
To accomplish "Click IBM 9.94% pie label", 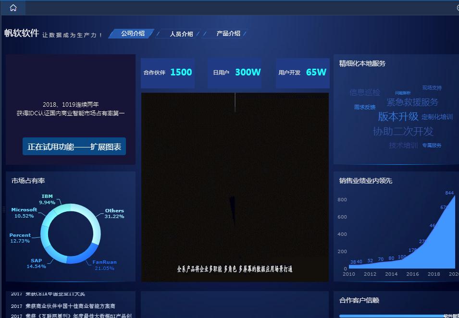I will coord(47,199).
